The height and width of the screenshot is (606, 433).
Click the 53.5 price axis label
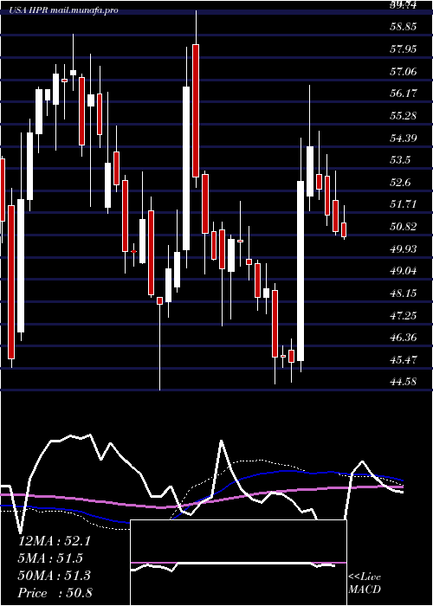[400, 160]
